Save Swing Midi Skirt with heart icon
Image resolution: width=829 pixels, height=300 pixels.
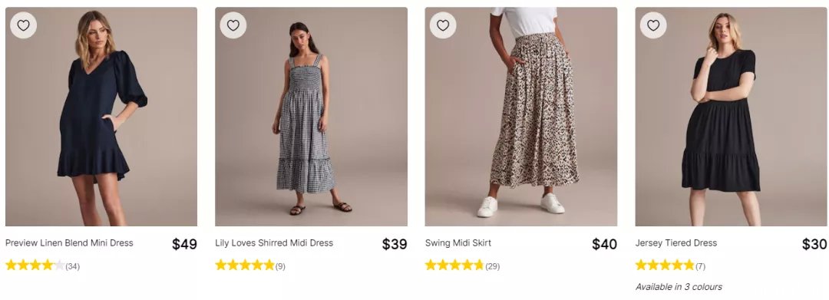point(443,25)
